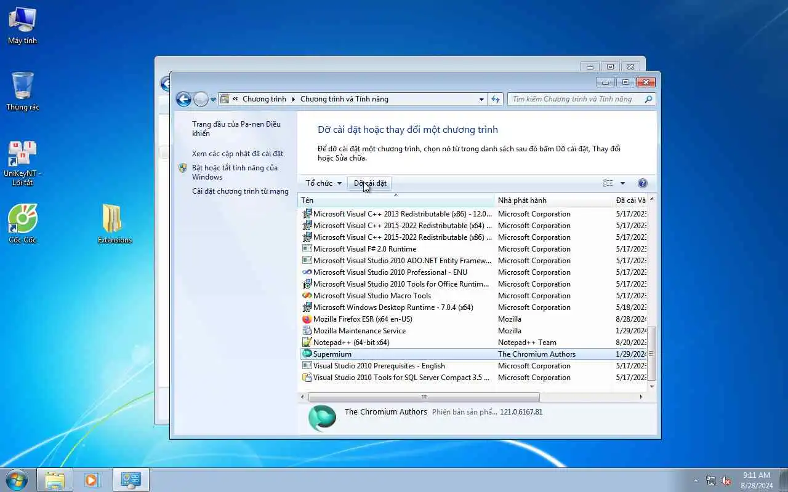
Task: Click Visual Studio 2010 Prerequisites icon
Action: click(x=307, y=365)
